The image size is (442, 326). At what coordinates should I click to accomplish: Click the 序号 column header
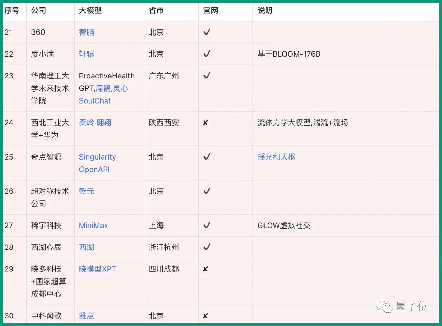click(x=12, y=11)
